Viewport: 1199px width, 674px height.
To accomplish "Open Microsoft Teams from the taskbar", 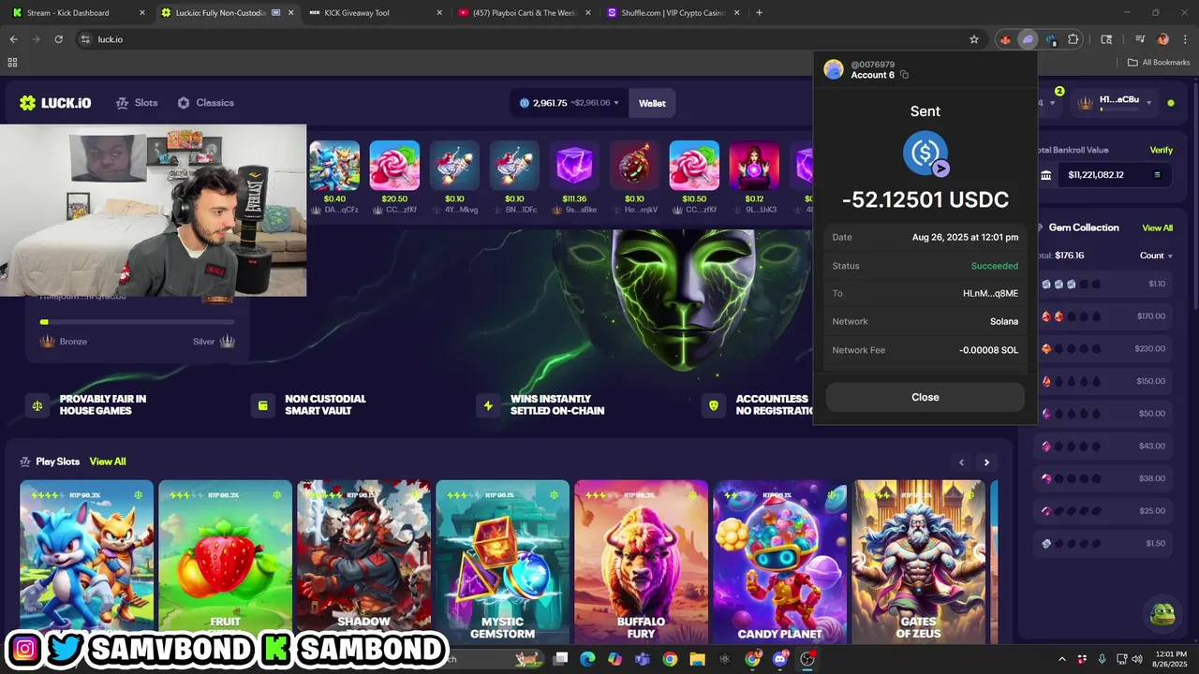I will (x=643, y=659).
